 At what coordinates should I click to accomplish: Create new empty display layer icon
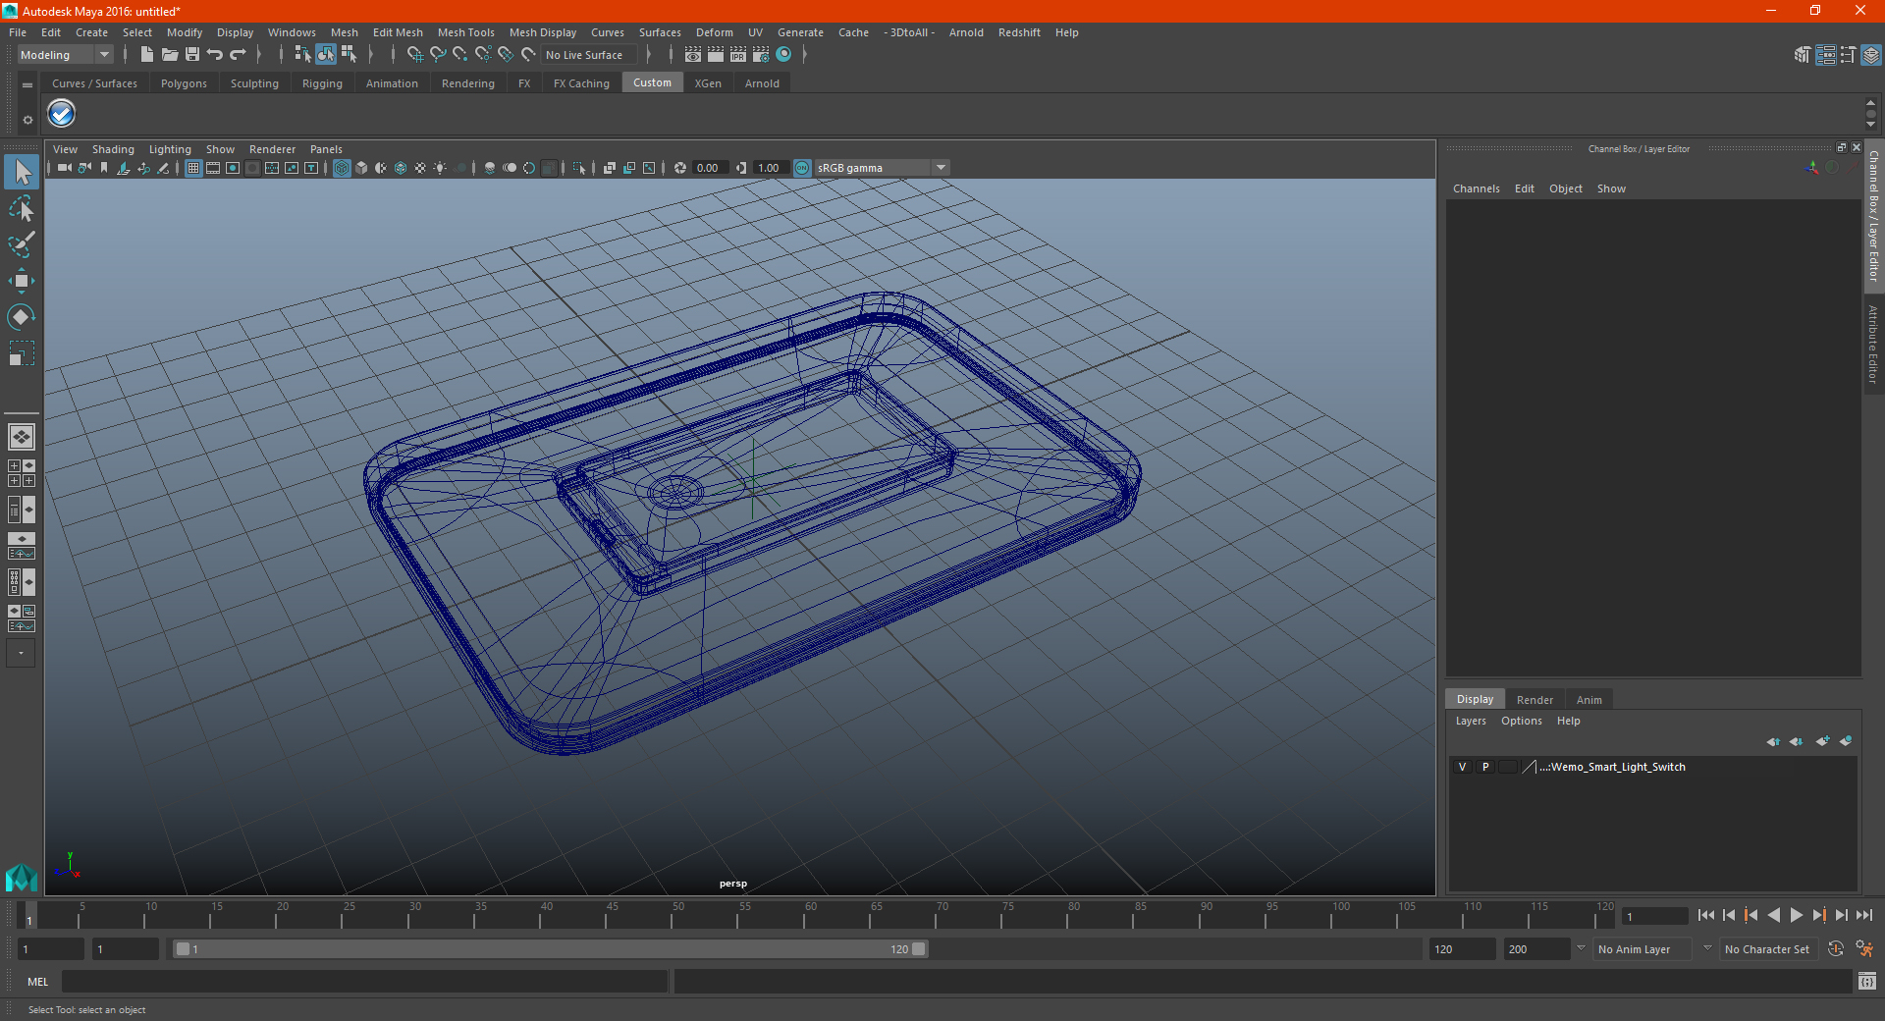pos(1822,741)
